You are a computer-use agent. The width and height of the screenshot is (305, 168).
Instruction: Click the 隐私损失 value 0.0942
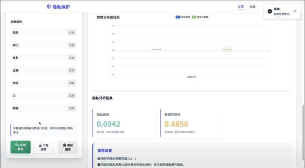click(108, 124)
